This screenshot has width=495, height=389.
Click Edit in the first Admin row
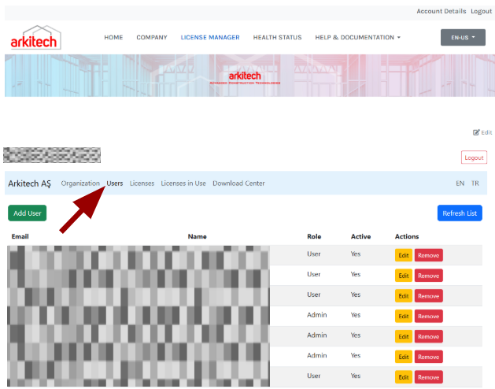pyautogui.click(x=404, y=316)
